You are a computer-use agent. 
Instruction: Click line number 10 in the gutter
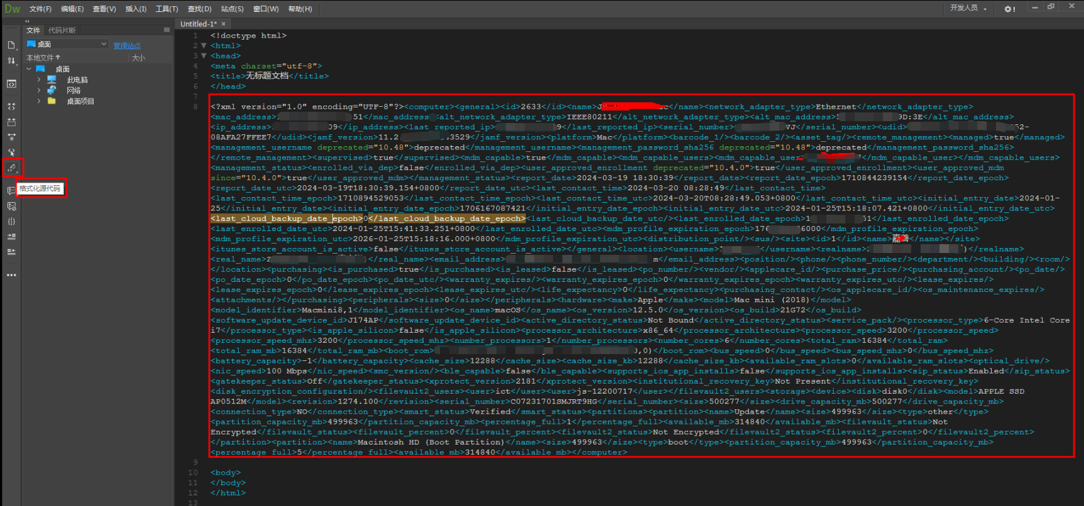193,473
